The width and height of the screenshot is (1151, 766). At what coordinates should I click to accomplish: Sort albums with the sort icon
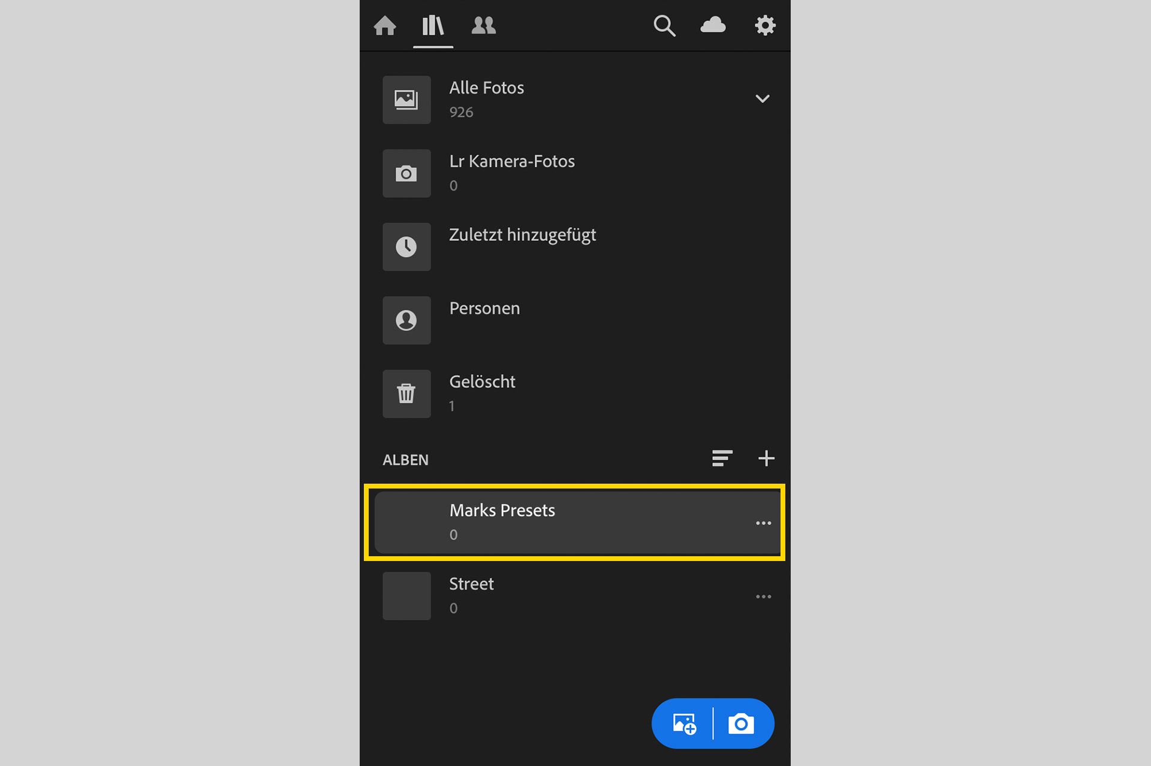(x=722, y=459)
